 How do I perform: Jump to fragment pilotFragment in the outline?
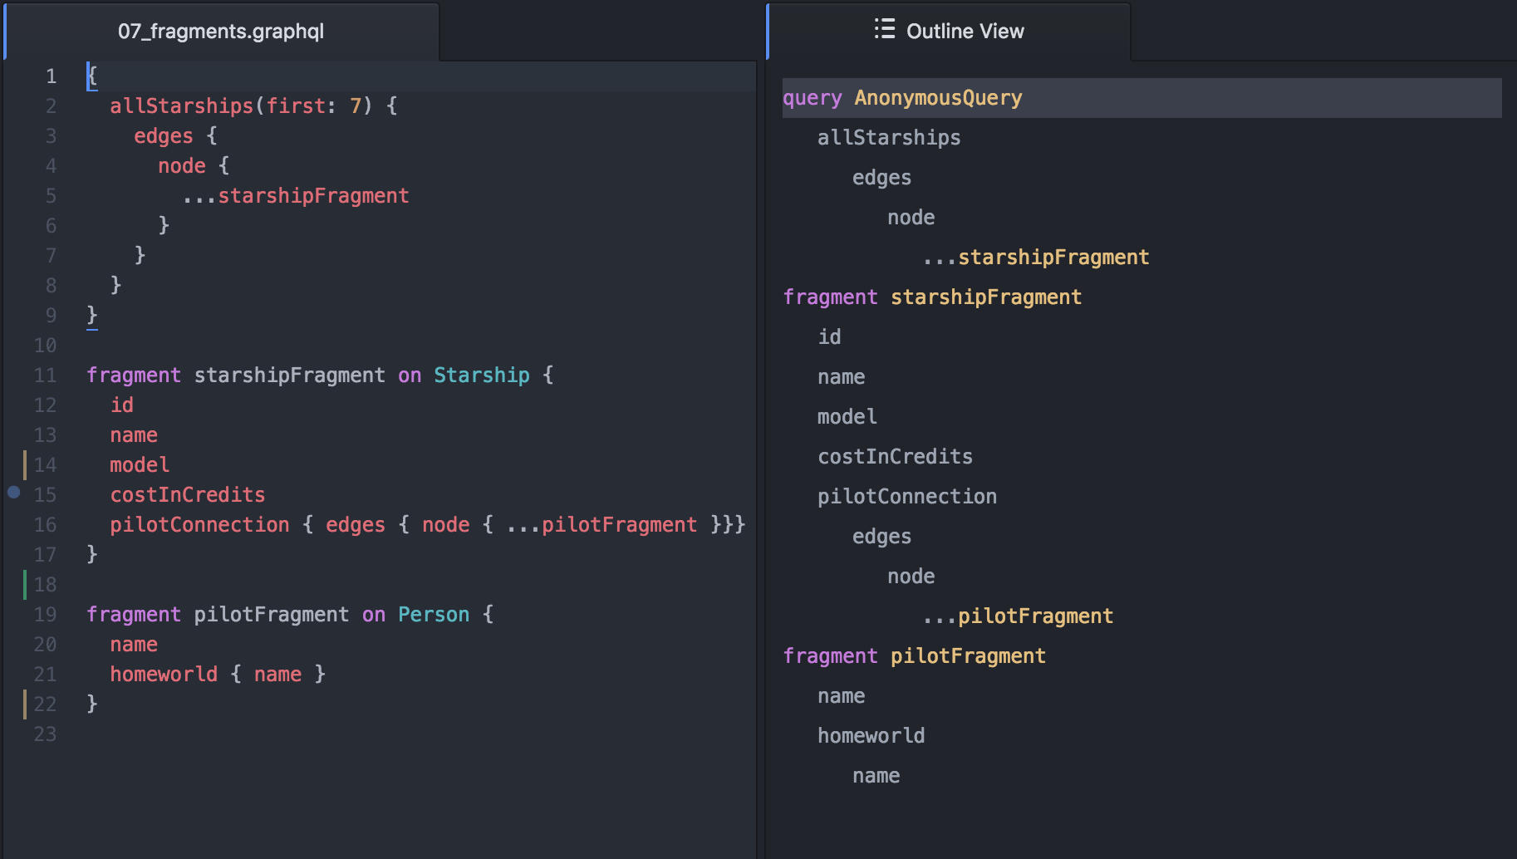pyautogui.click(x=914, y=656)
